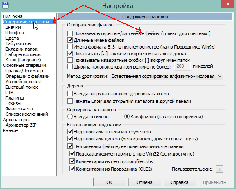
Task: Click the floppy disk icon in title bar
Action: 5,5
